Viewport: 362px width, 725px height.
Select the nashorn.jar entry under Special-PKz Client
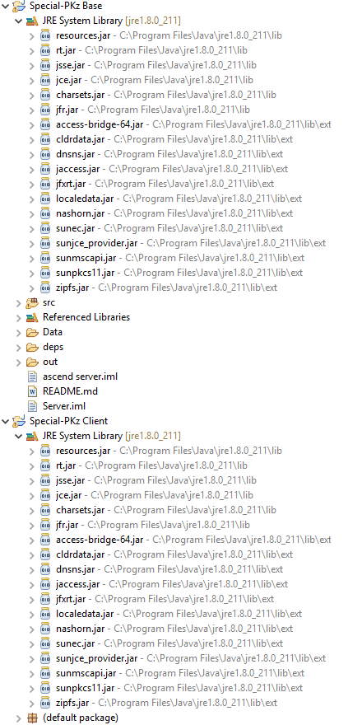click(174, 629)
